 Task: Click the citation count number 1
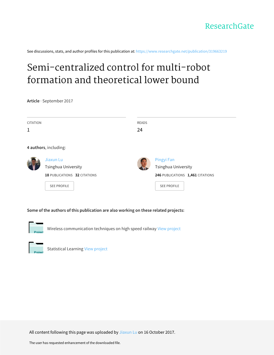[28, 130]
